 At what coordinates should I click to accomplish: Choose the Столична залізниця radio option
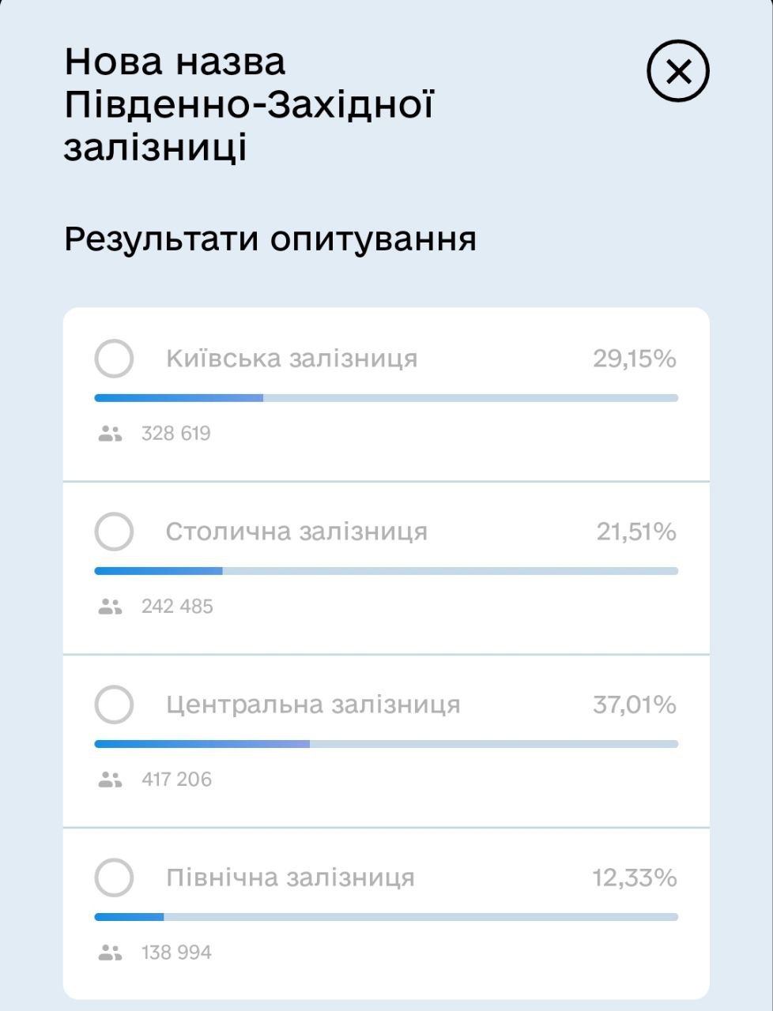point(114,532)
